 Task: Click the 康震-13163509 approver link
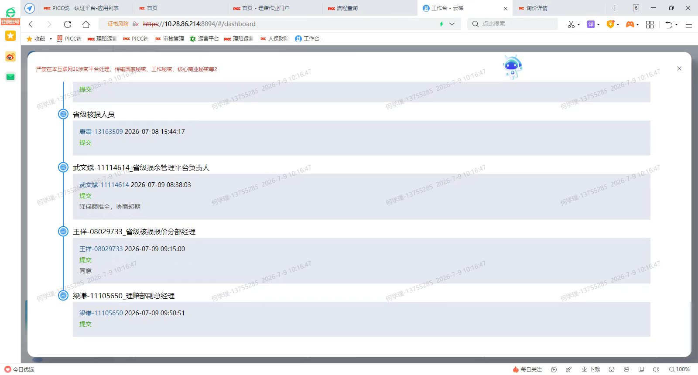point(101,132)
